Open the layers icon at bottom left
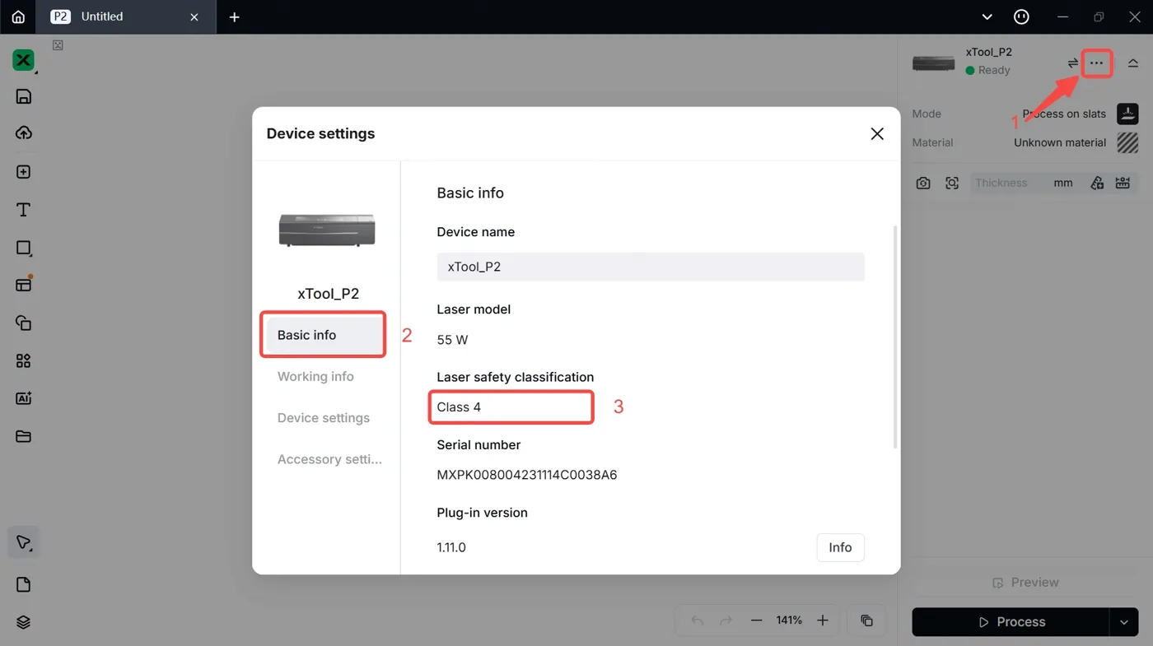The height and width of the screenshot is (646, 1153). (x=23, y=622)
